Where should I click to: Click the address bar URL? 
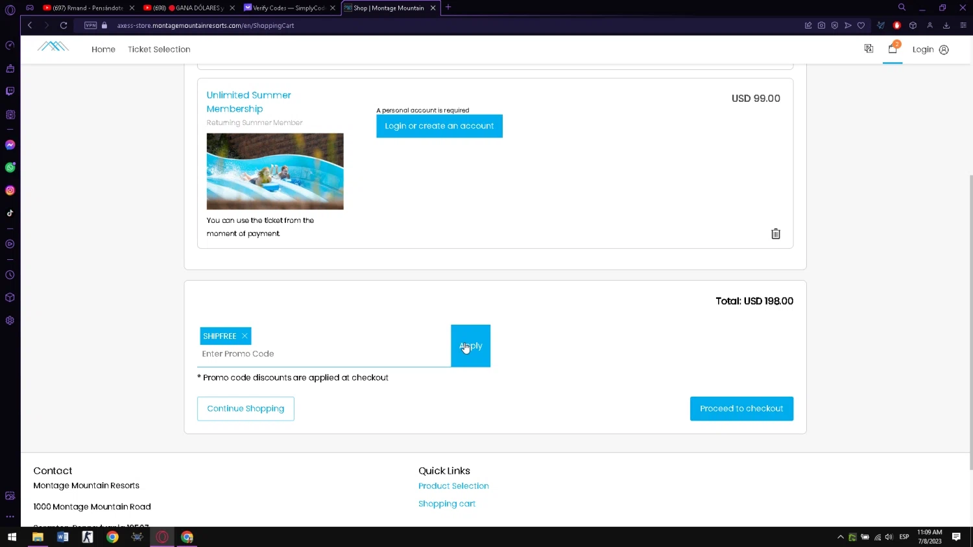coord(206,25)
